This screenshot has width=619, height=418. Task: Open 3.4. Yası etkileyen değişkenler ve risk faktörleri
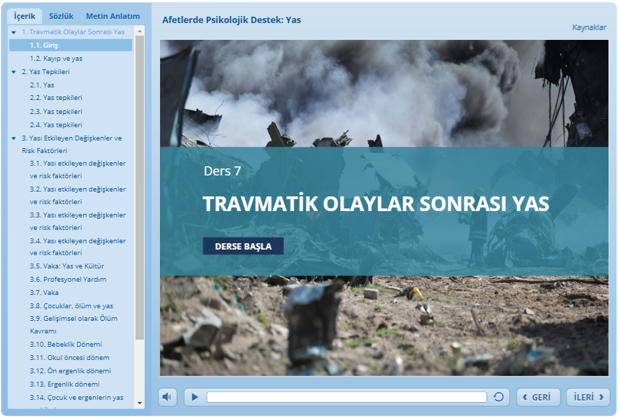point(78,247)
